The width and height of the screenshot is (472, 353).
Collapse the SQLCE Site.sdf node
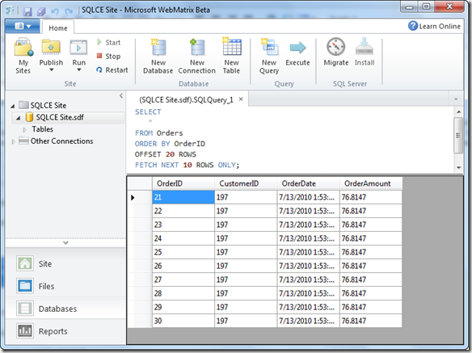[19, 118]
